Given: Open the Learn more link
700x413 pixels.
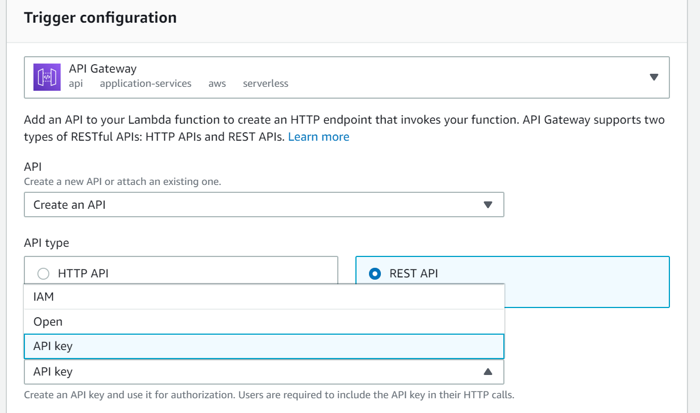Looking at the screenshot, I should tap(319, 137).
